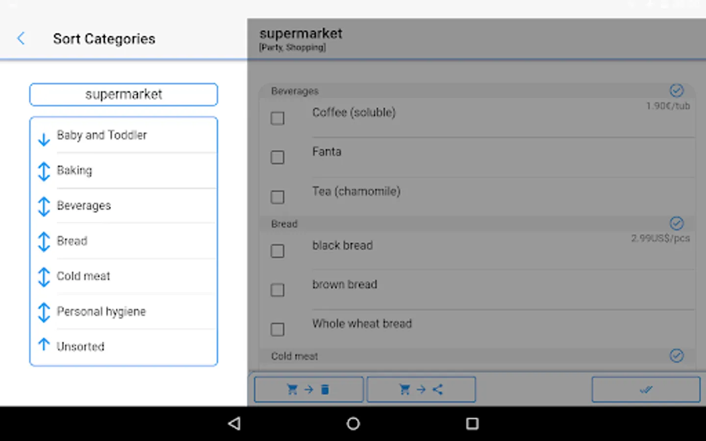The width and height of the screenshot is (706, 441).
Task: Click the reorder arrows icon beside Baking
Action: pos(44,171)
